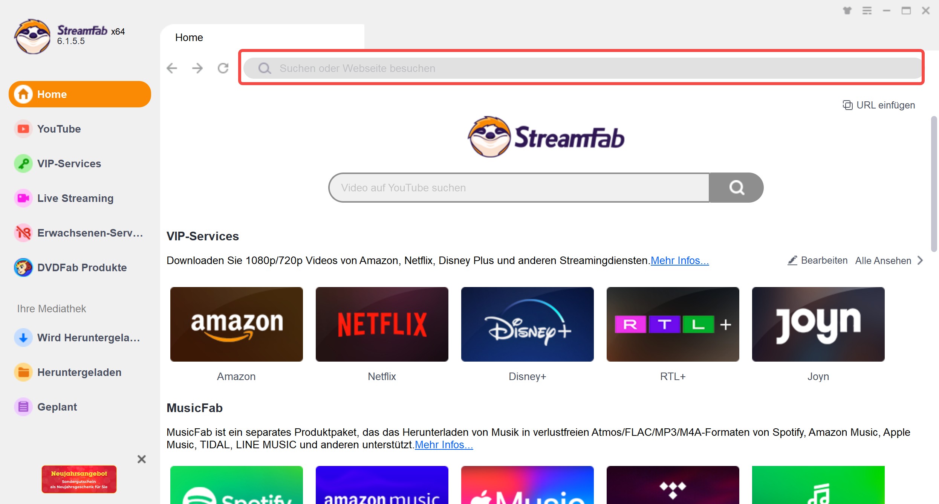
Task: Open the YouTube sidebar section
Action: pos(80,129)
